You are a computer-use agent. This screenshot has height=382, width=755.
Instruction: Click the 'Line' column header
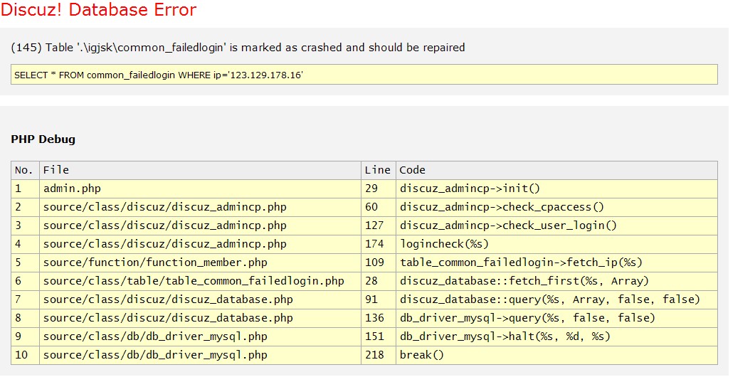point(378,170)
